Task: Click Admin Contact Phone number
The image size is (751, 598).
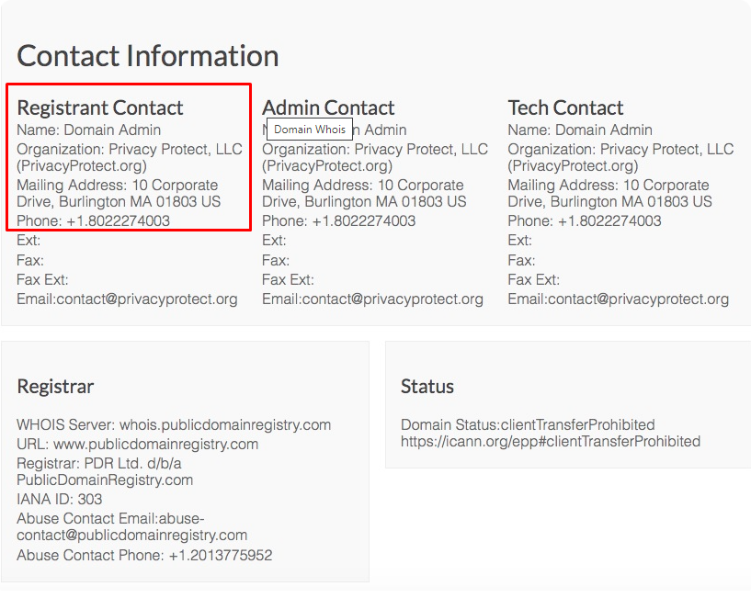Action: [x=338, y=220]
